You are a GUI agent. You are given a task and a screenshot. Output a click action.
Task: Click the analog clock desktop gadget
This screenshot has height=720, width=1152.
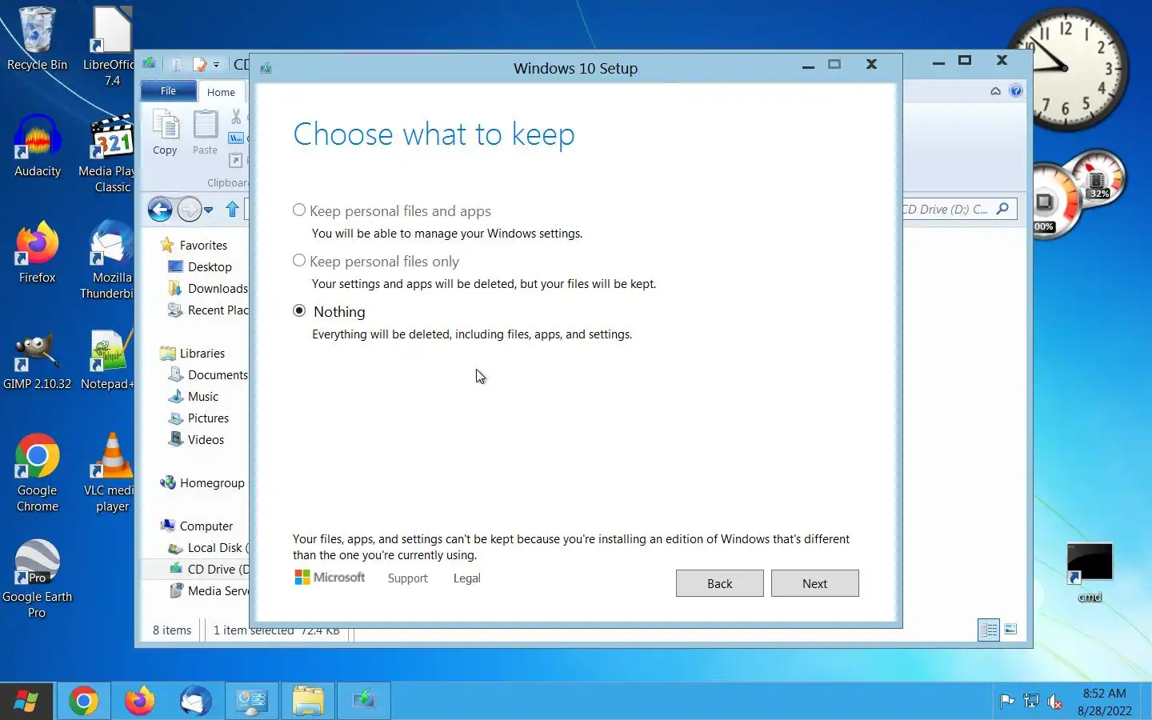tap(1067, 69)
